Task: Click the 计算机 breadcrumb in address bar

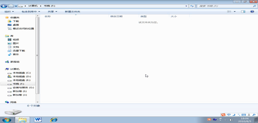Action: pos(32,6)
